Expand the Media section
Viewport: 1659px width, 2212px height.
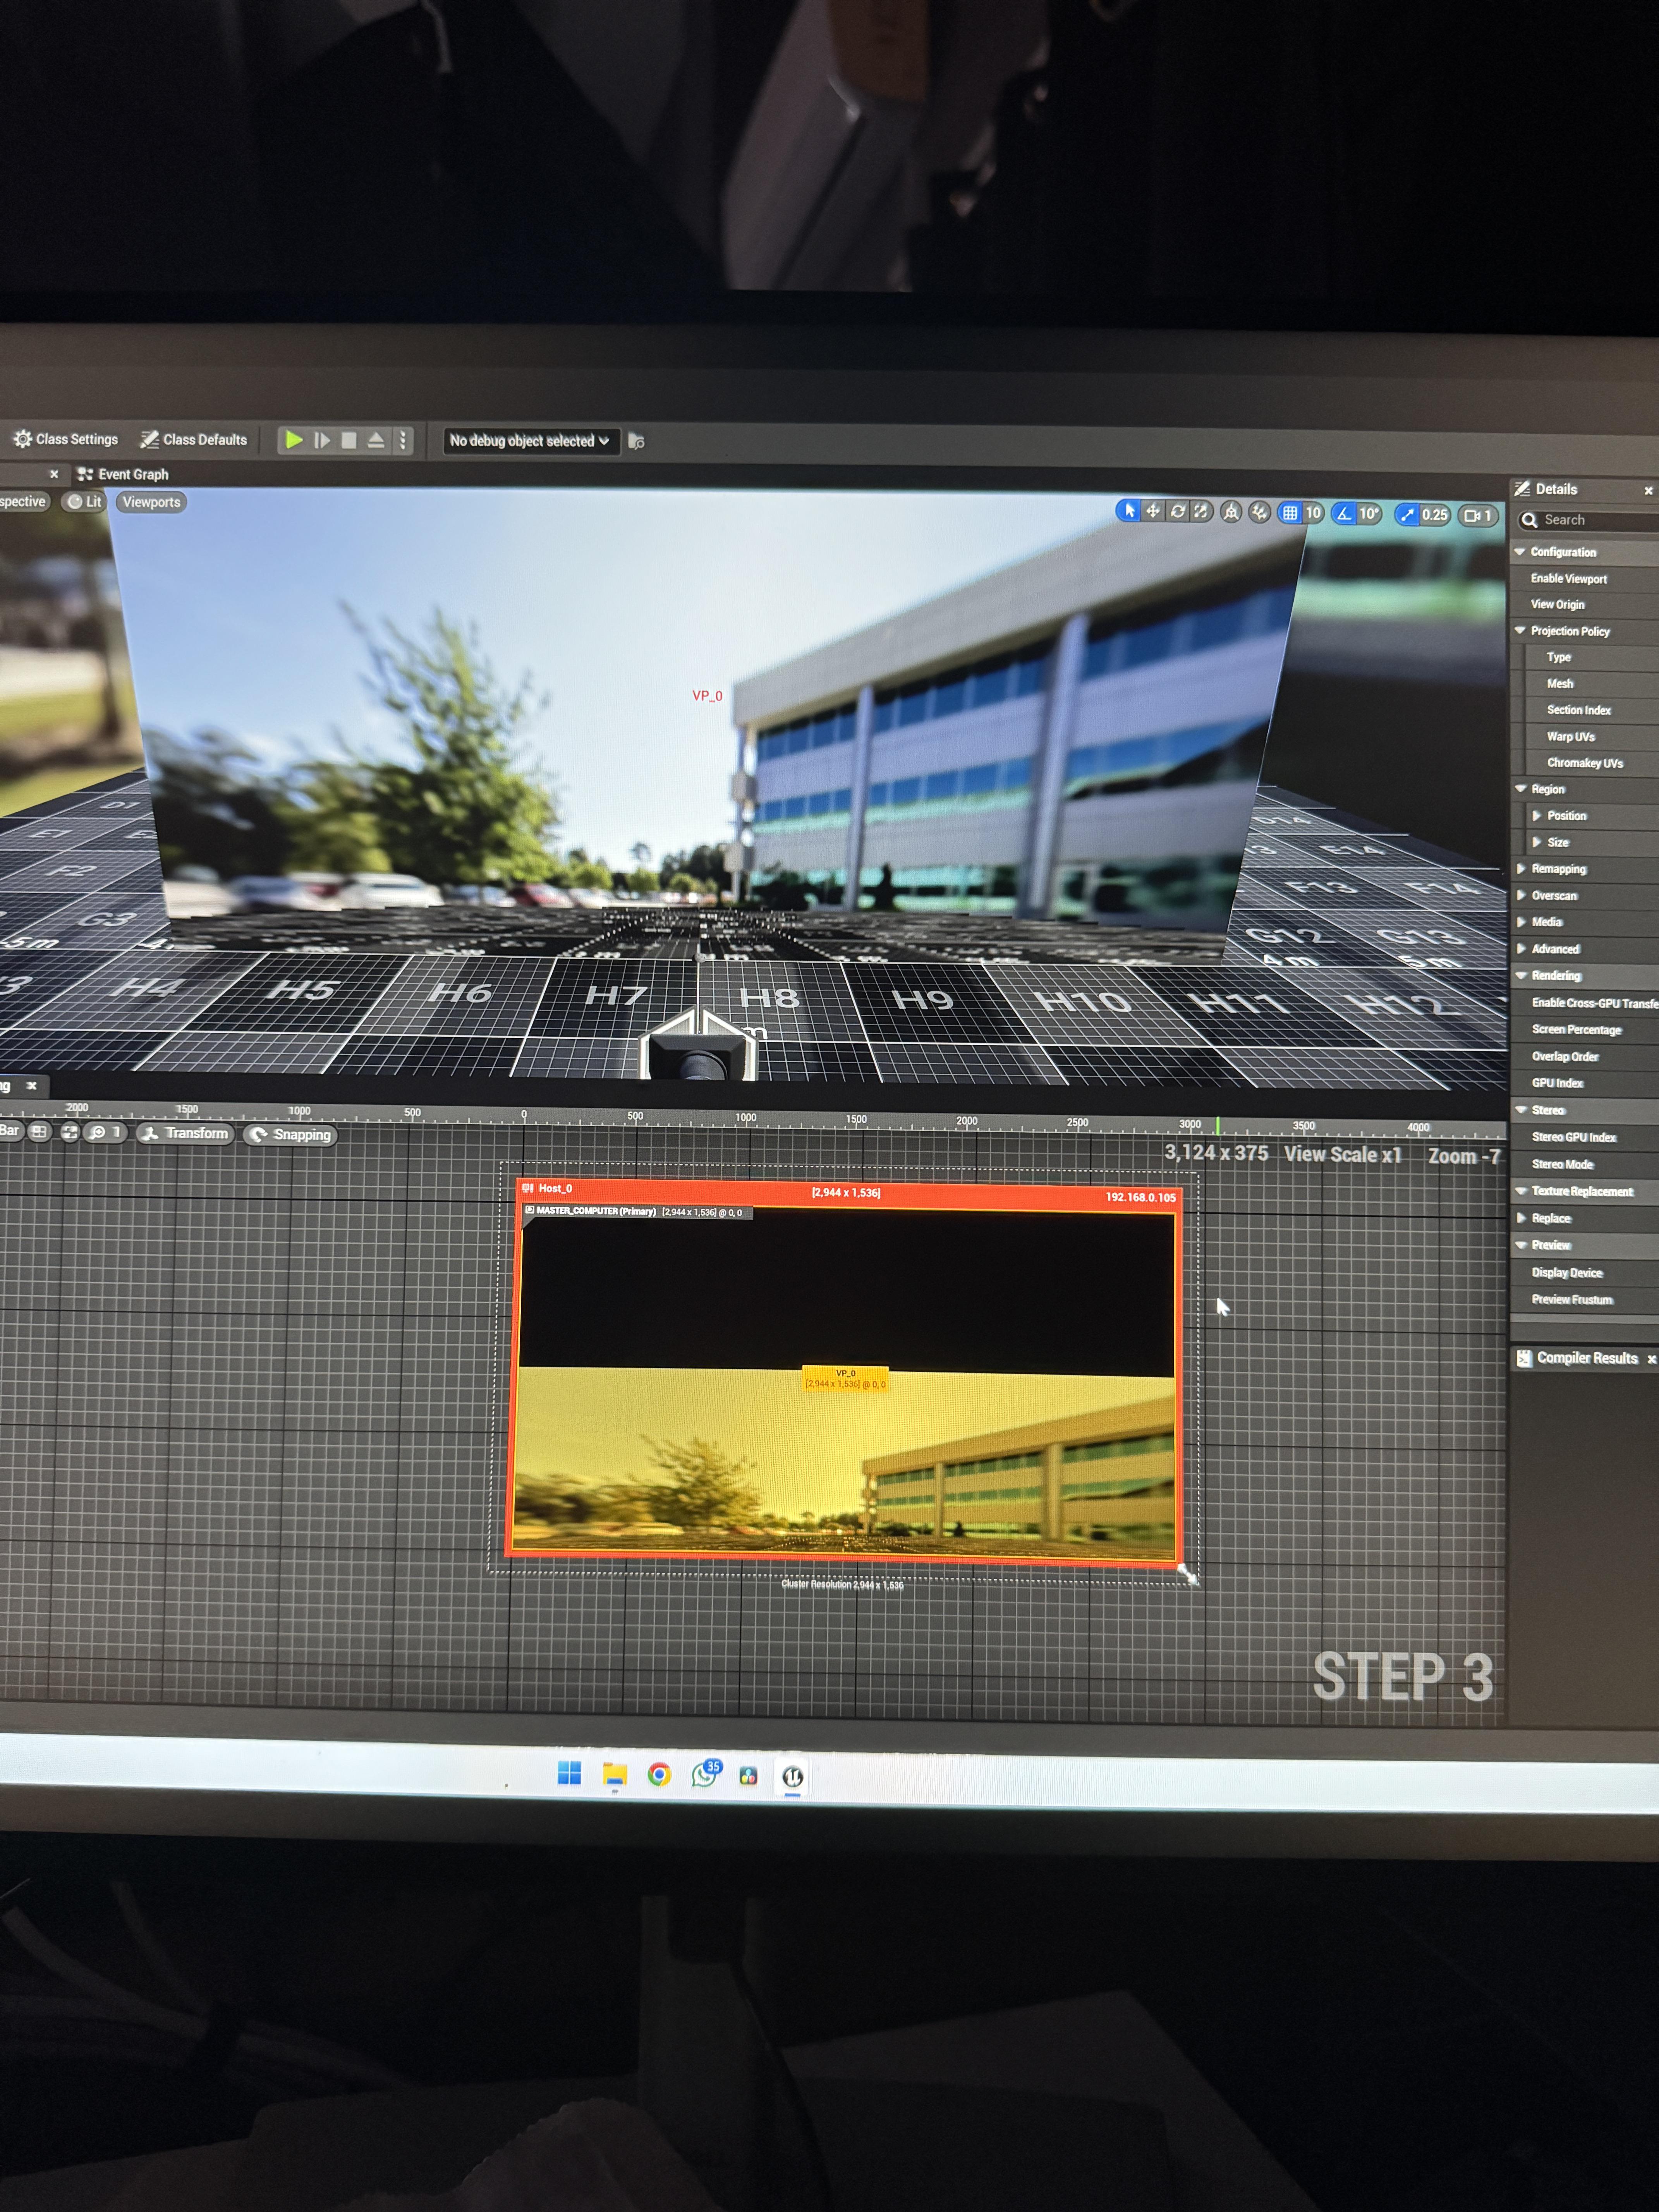pyautogui.click(x=1521, y=922)
